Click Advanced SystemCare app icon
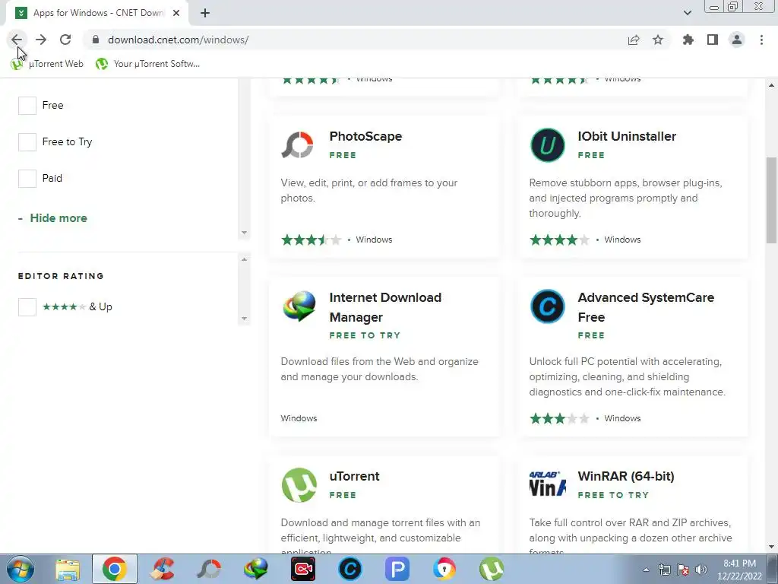Screen dimensions: 778x584 (x=547, y=306)
